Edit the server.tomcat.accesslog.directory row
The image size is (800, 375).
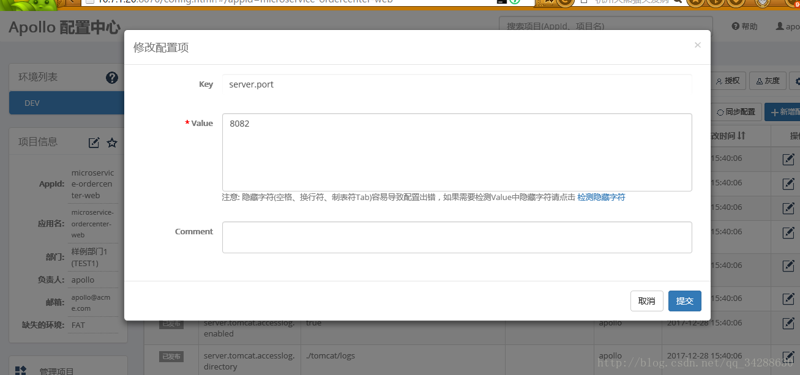click(789, 355)
